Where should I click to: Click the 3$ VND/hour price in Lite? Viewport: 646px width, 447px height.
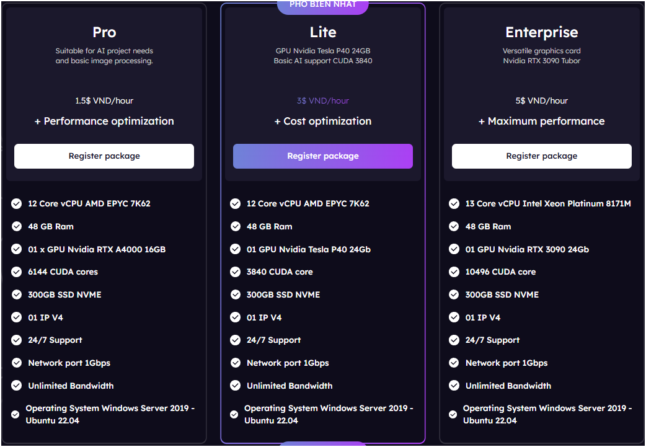[x=323, y=100]
